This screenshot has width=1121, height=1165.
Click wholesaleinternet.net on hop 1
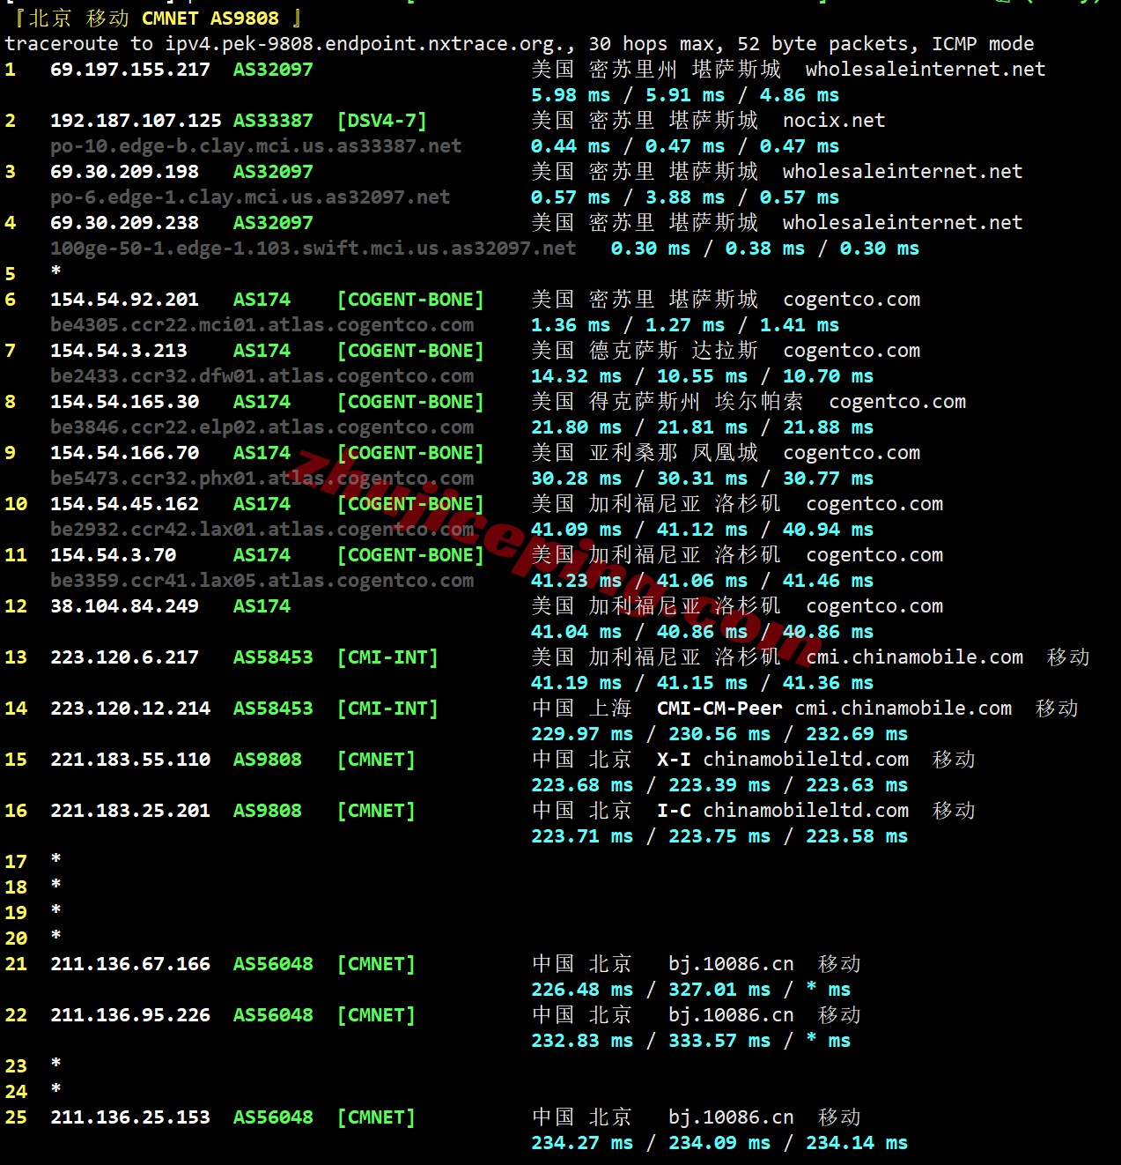(x=926, y=70)
